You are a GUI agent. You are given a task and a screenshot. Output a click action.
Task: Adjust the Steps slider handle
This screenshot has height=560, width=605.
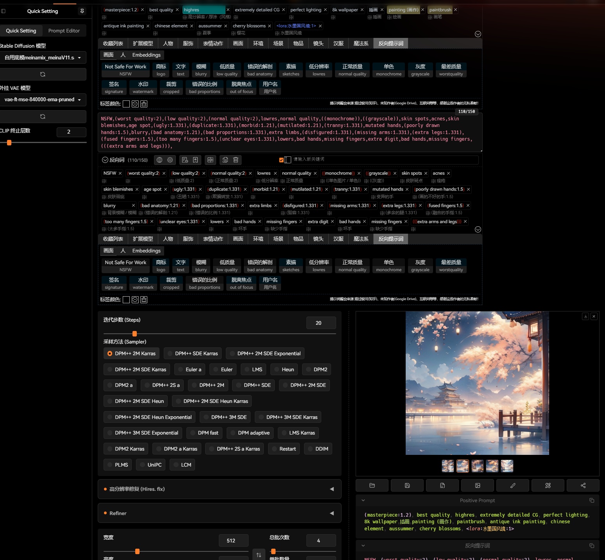[x=134, y=334]
